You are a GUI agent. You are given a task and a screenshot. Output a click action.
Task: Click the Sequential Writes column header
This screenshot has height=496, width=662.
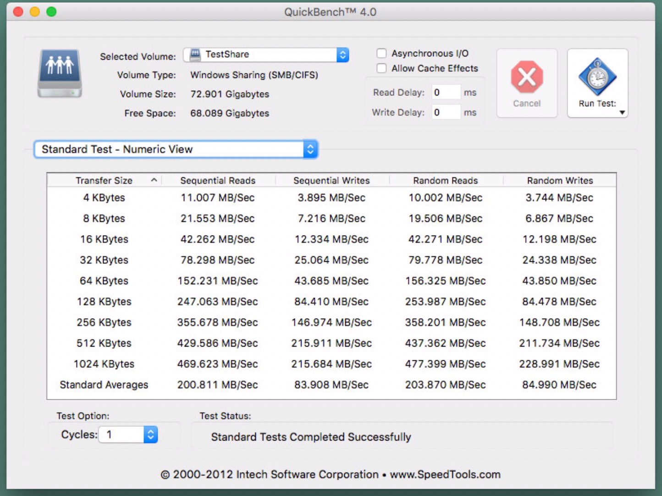331,181
